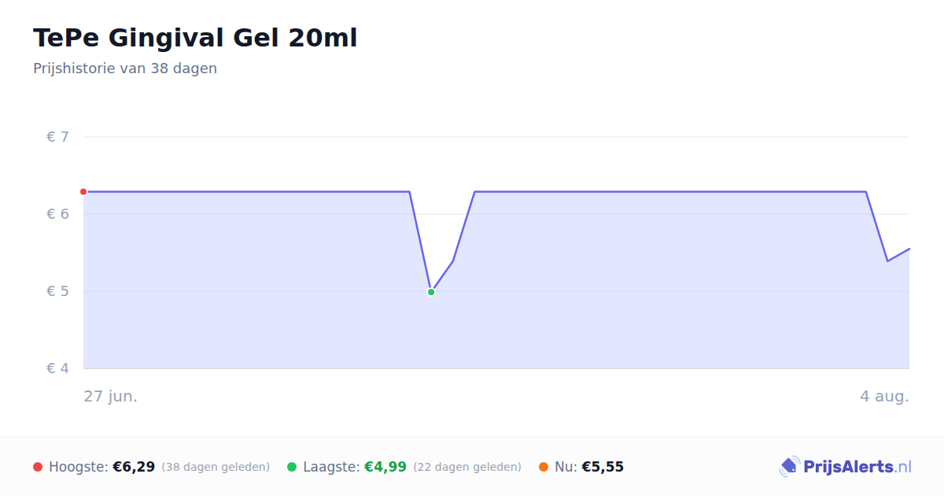
Task: Click the Prijshistorie van 38 dagen subtitle
Action: [x=125, y=68]
